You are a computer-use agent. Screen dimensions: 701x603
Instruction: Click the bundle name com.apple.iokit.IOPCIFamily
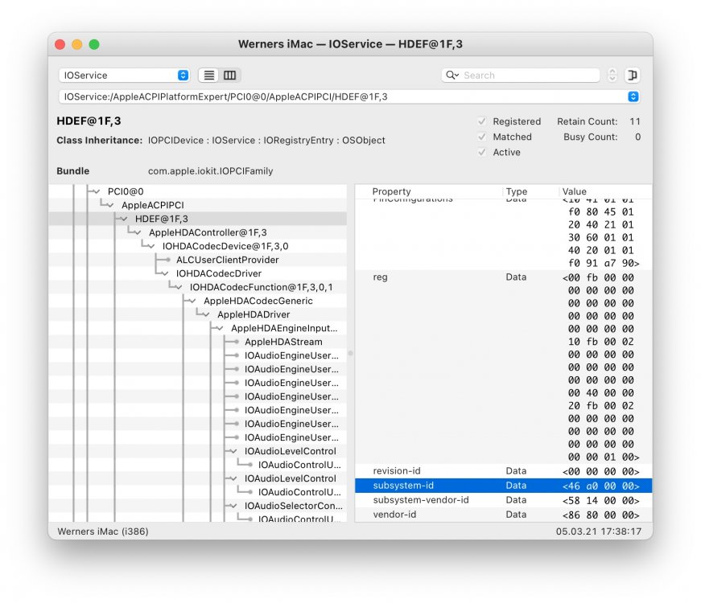pyautogui.click(x=210, y=171)
